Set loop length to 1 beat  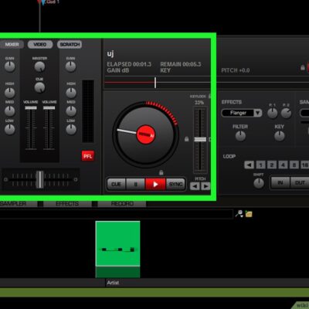click(260, 165)
